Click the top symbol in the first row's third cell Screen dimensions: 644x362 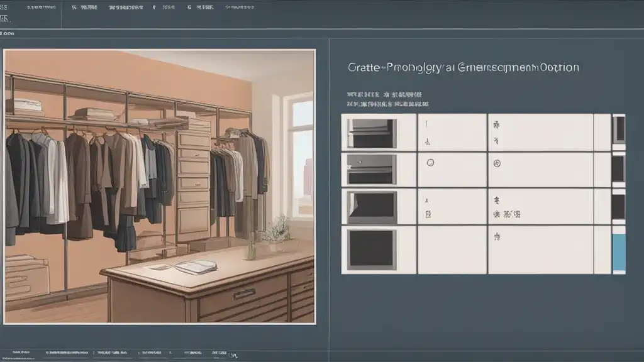496,124
